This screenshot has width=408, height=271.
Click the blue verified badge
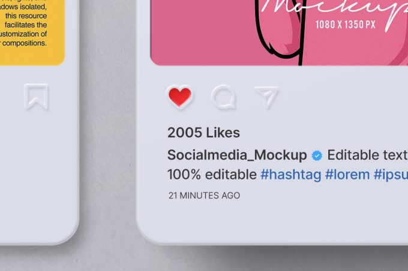317,156
